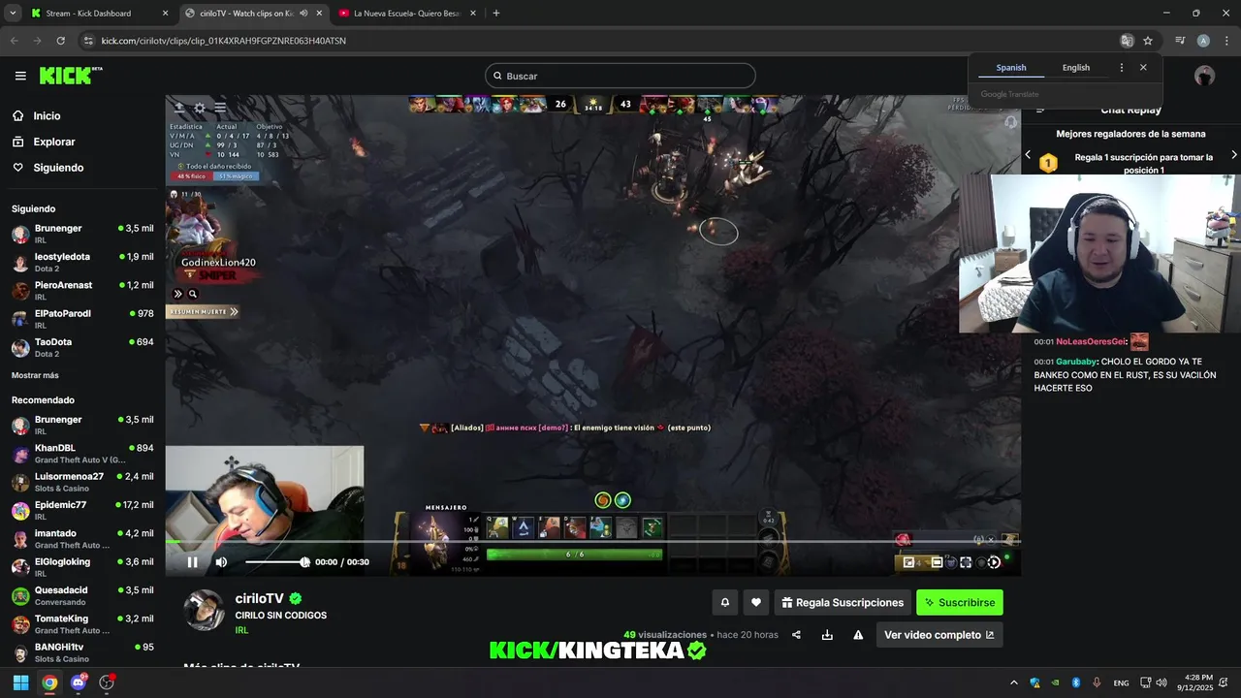Report the clip via warning icon
The height and width of the screenshot is (698, 1241).
858,635
